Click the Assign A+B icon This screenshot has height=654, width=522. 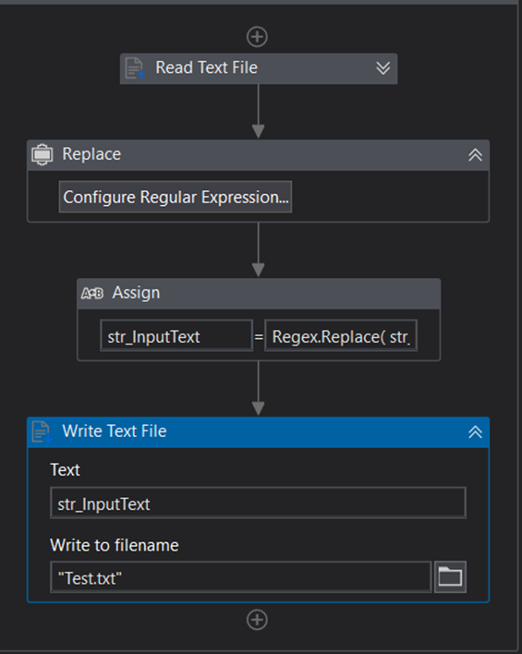coord(92,294)
